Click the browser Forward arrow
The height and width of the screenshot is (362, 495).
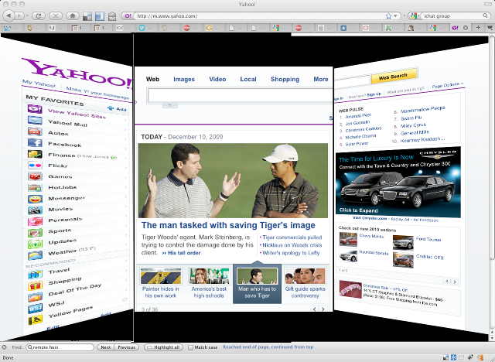coord(19,15)
